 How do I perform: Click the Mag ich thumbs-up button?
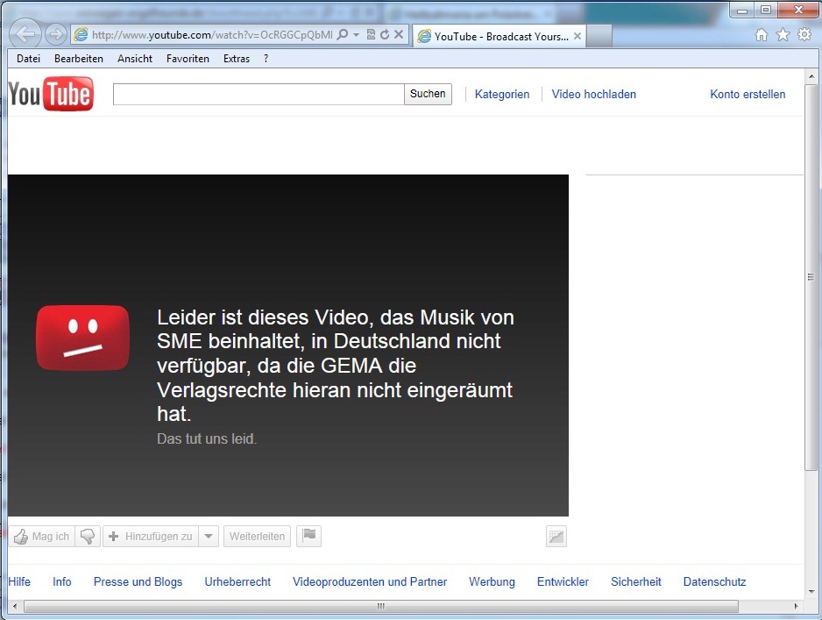coord(41,536)
